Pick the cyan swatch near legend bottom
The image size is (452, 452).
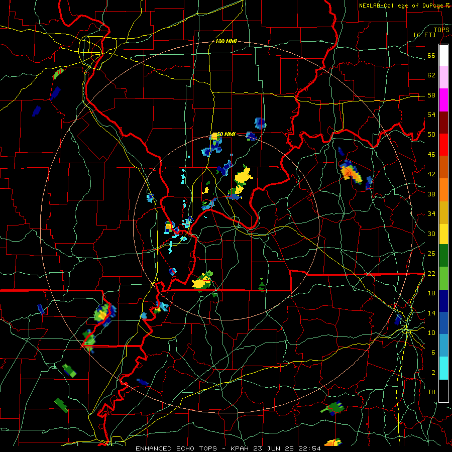443,368
